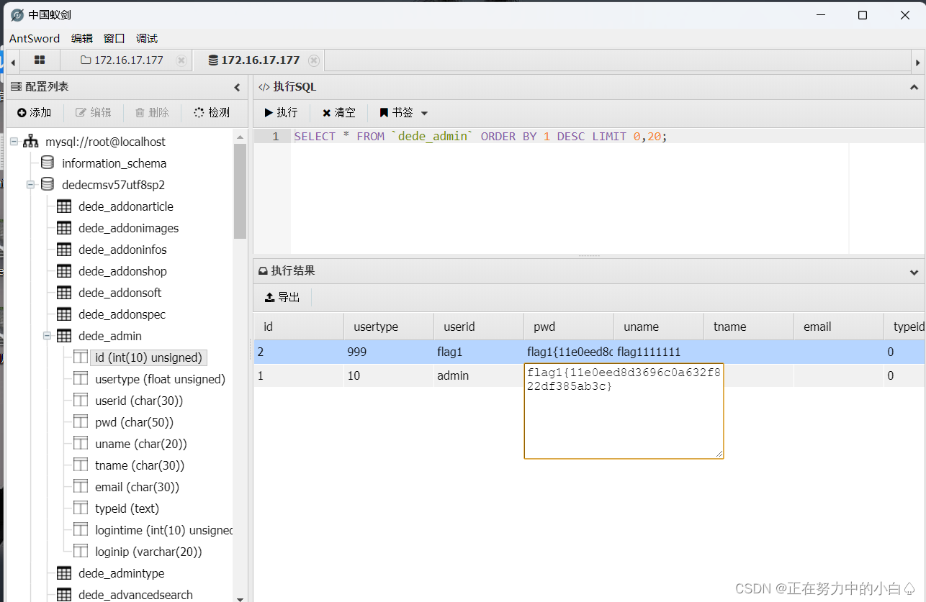Image resolution: width=926 pixels, height=602 pixels.
Task: Click the uname (char(20)) column icon
Action: tap(81, 444)
